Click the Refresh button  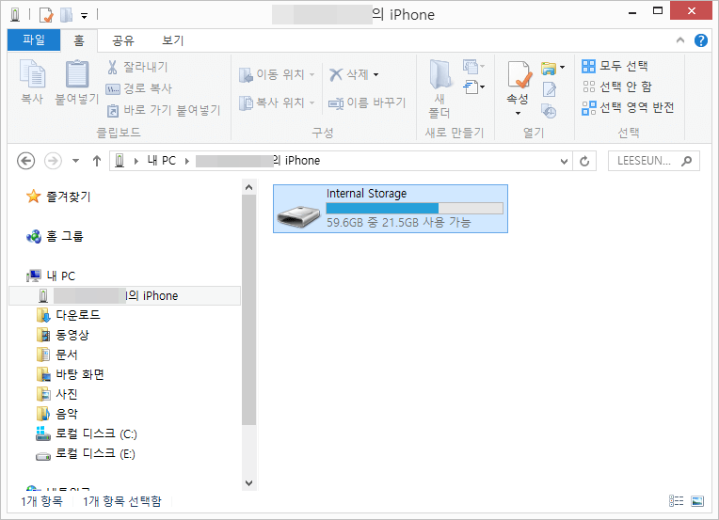pyautogui.click(x=584, y=162)
